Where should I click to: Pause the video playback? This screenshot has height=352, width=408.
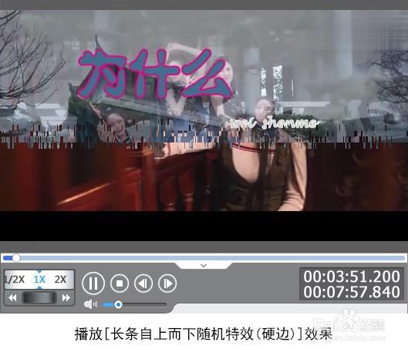pyautogui.click(x=93, y=283)
